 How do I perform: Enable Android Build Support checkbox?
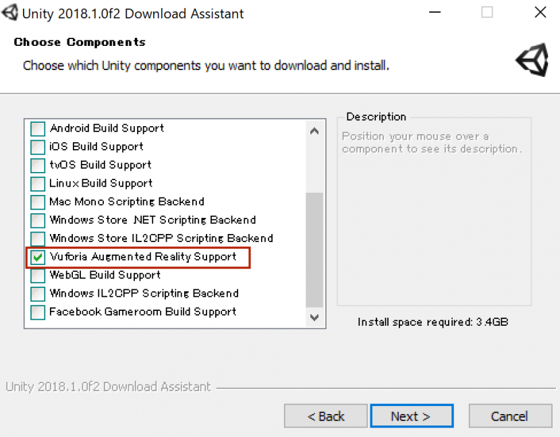(x=38, y=129)
